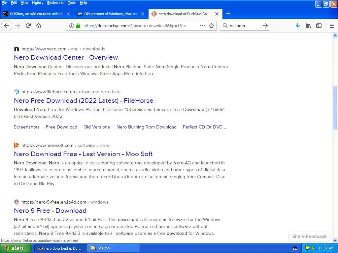Open the on-screen keyboard tray icon

(295, 248)
